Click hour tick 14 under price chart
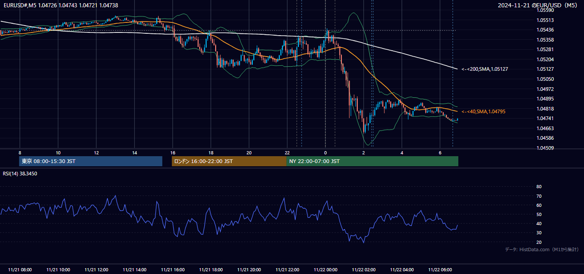Image resolution: width=584 pixels, height=274 pixels. point(134,153)
